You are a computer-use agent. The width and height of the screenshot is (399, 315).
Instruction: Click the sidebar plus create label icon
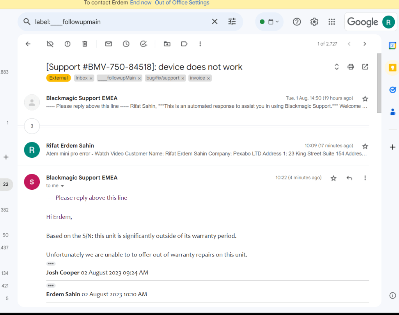coord(6,157)
